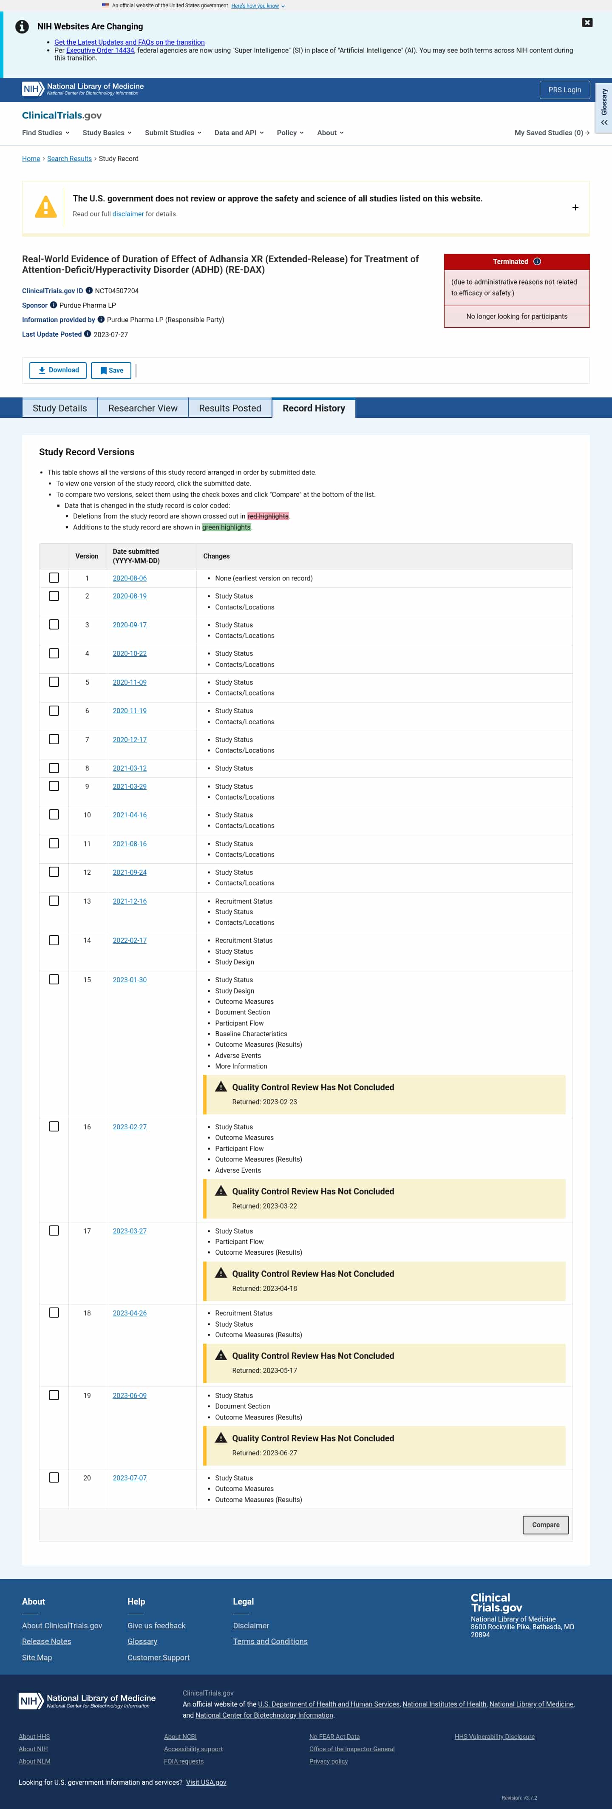
Task: Click the PRS Login button
Action: [564, 90]
